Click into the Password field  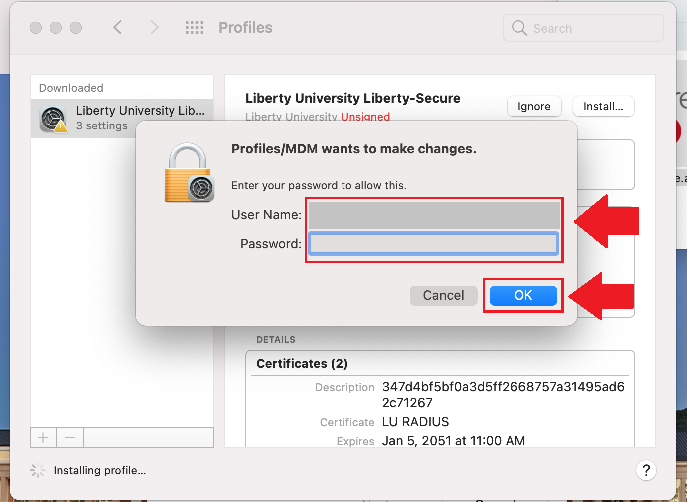(433, 244)
